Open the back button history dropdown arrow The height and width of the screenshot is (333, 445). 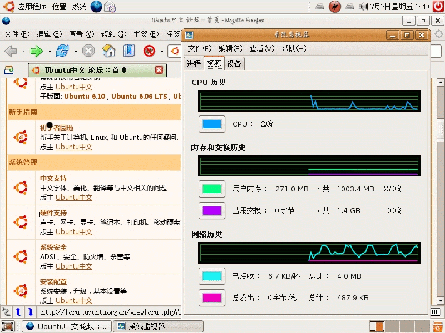tap(23, 52)
